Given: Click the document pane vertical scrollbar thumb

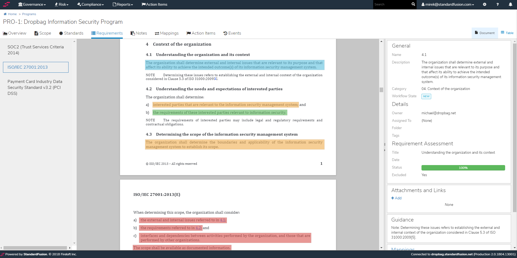Looking at the screenshot, I should [381, 90].
